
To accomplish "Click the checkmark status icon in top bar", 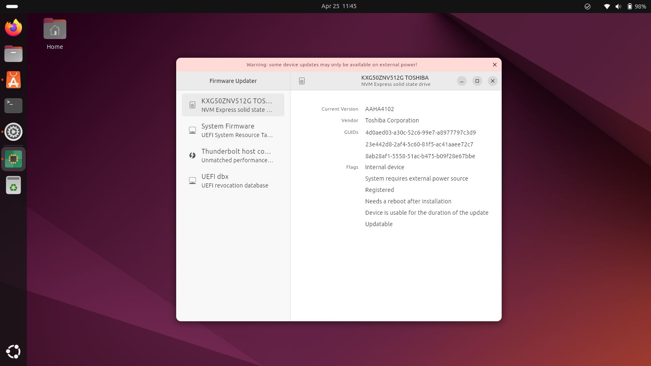I will point(588,7).
